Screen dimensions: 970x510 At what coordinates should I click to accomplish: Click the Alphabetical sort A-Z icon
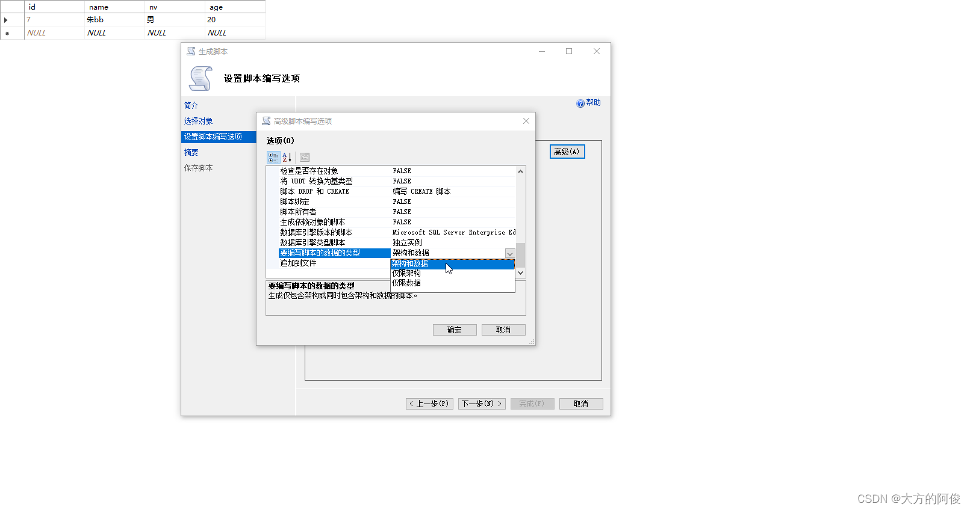(287, 158)
